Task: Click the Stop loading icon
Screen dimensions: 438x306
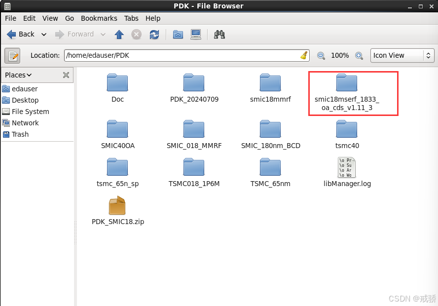Action: 136,35
